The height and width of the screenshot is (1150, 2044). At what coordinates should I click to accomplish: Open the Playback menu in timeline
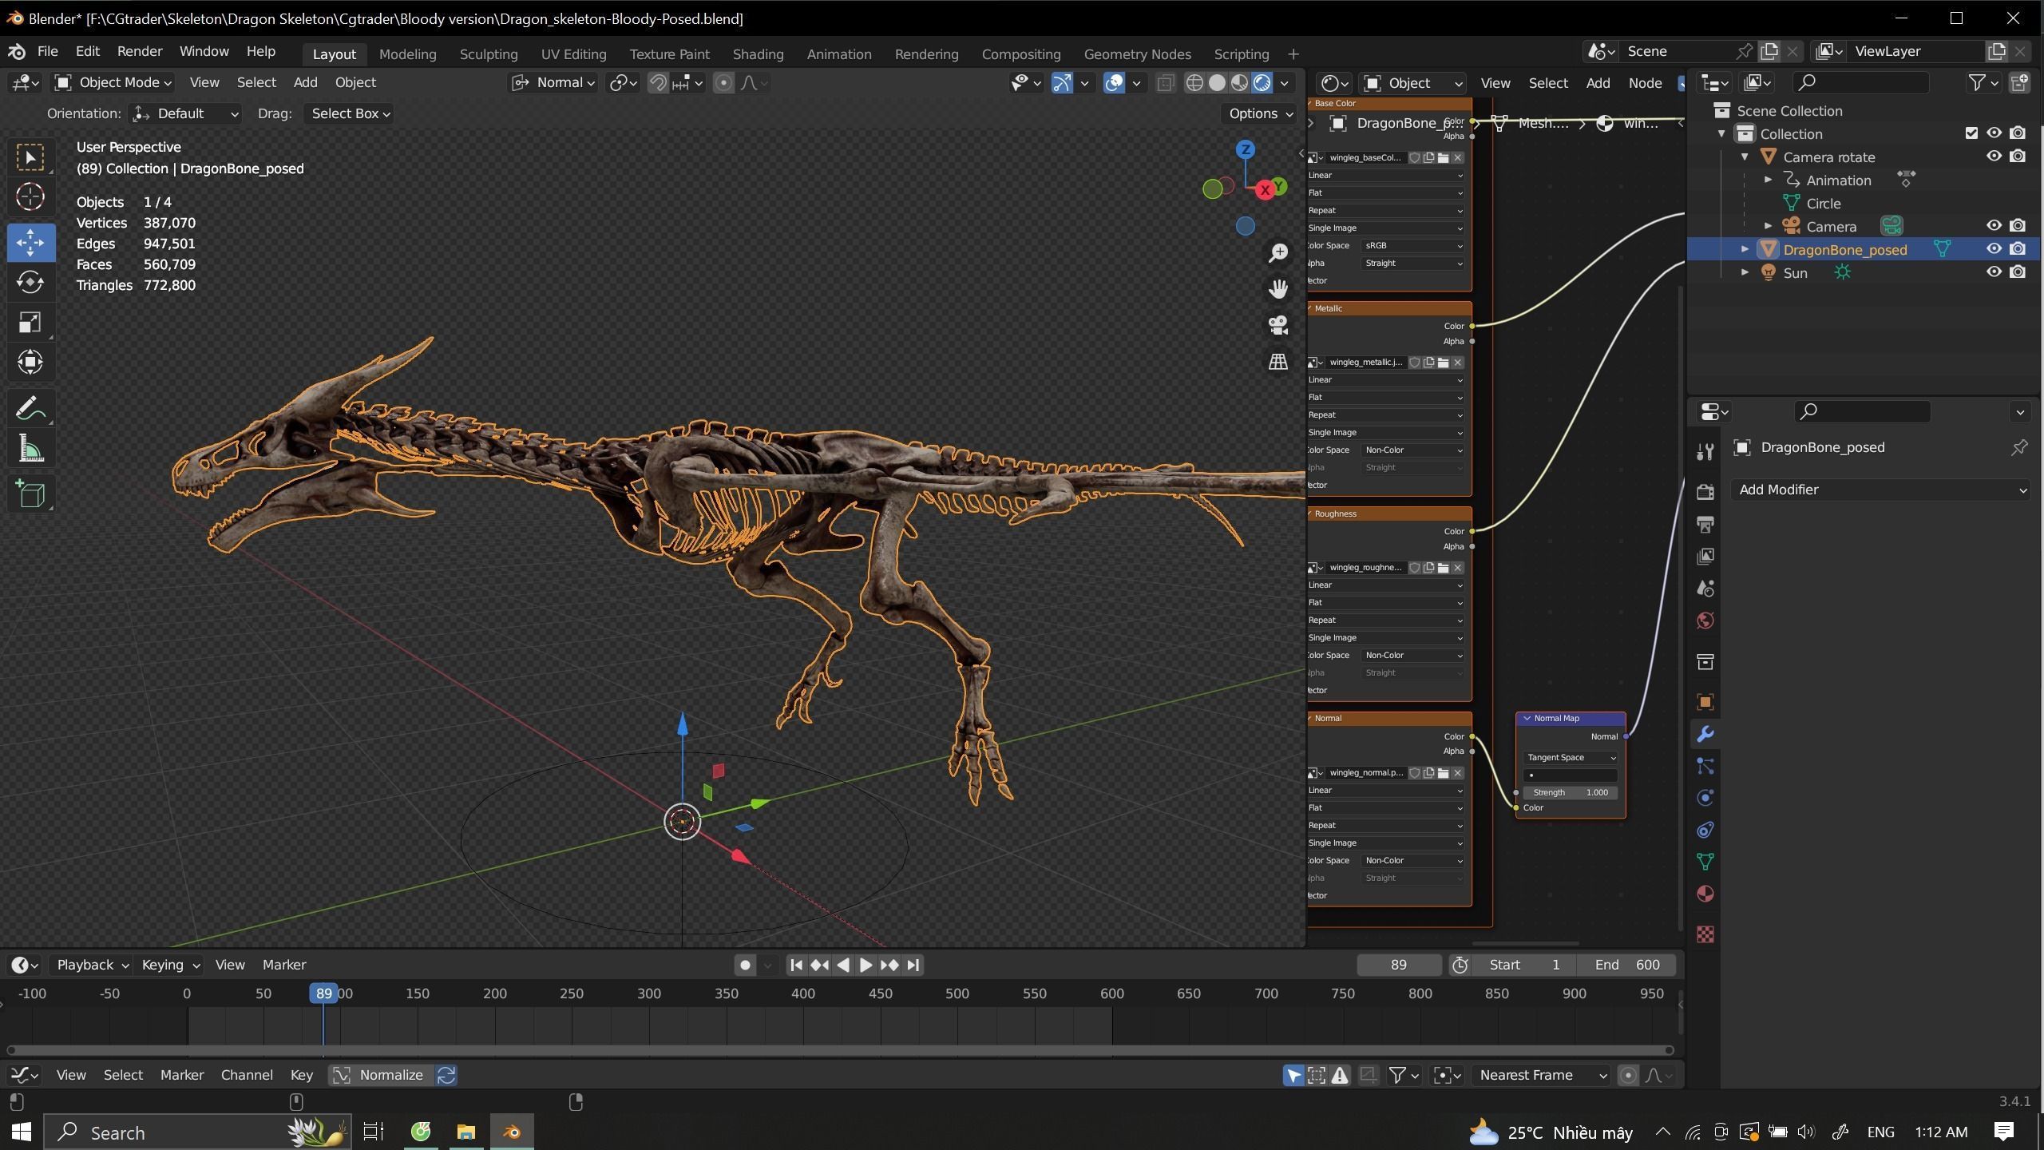pos(91,965)
